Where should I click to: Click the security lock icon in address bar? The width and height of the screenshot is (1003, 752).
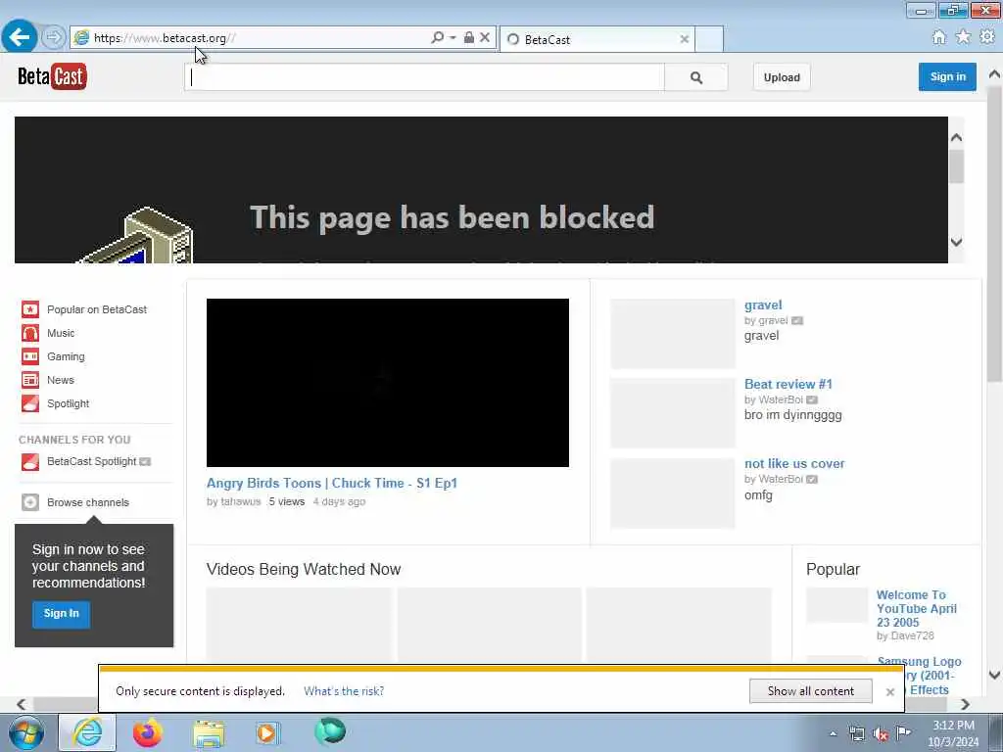click(x=469, y=38)
